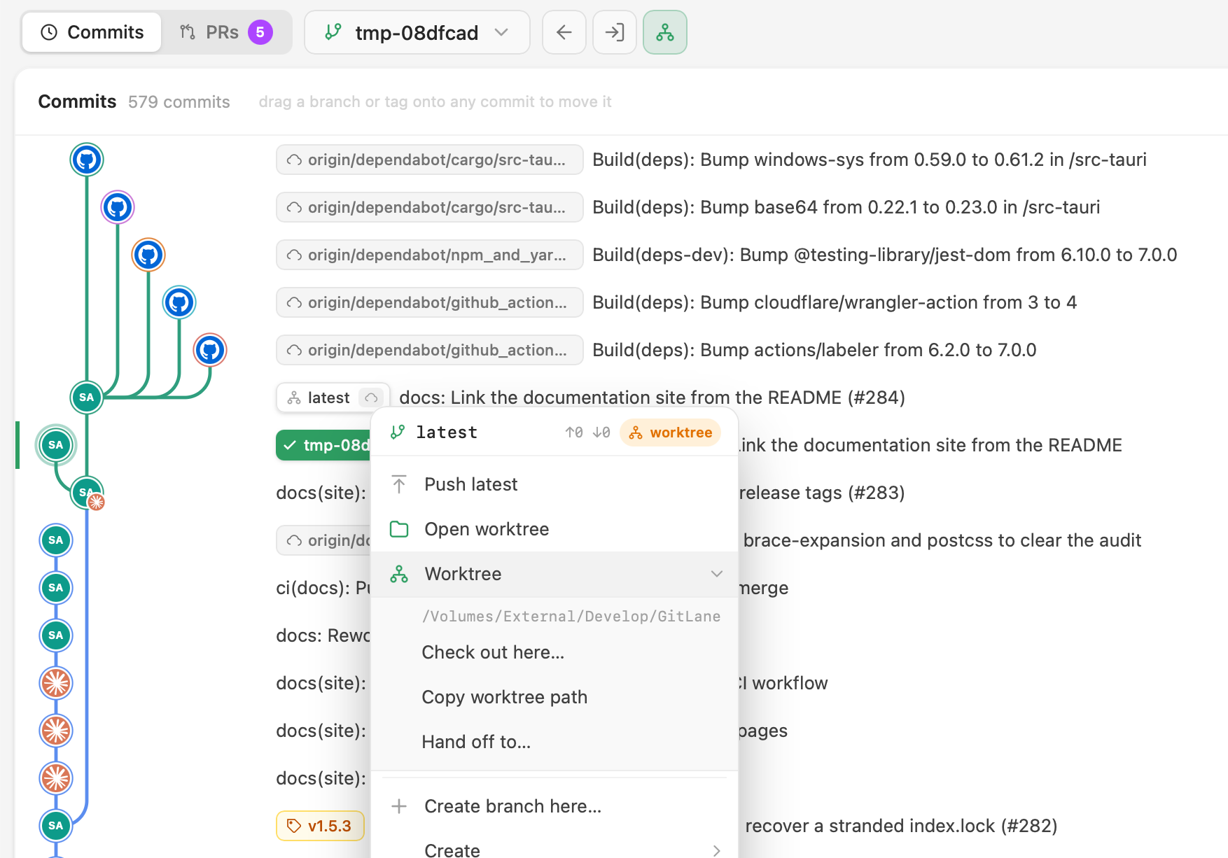The height and width of the screenshot is (858, 1228).
Task: Click origin/dependabot/cargo badge for base64
Action: pyautogui.click(x=430, y=207)
